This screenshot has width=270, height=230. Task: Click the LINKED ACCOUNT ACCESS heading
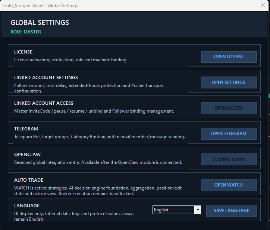click(x=44, y=103)
